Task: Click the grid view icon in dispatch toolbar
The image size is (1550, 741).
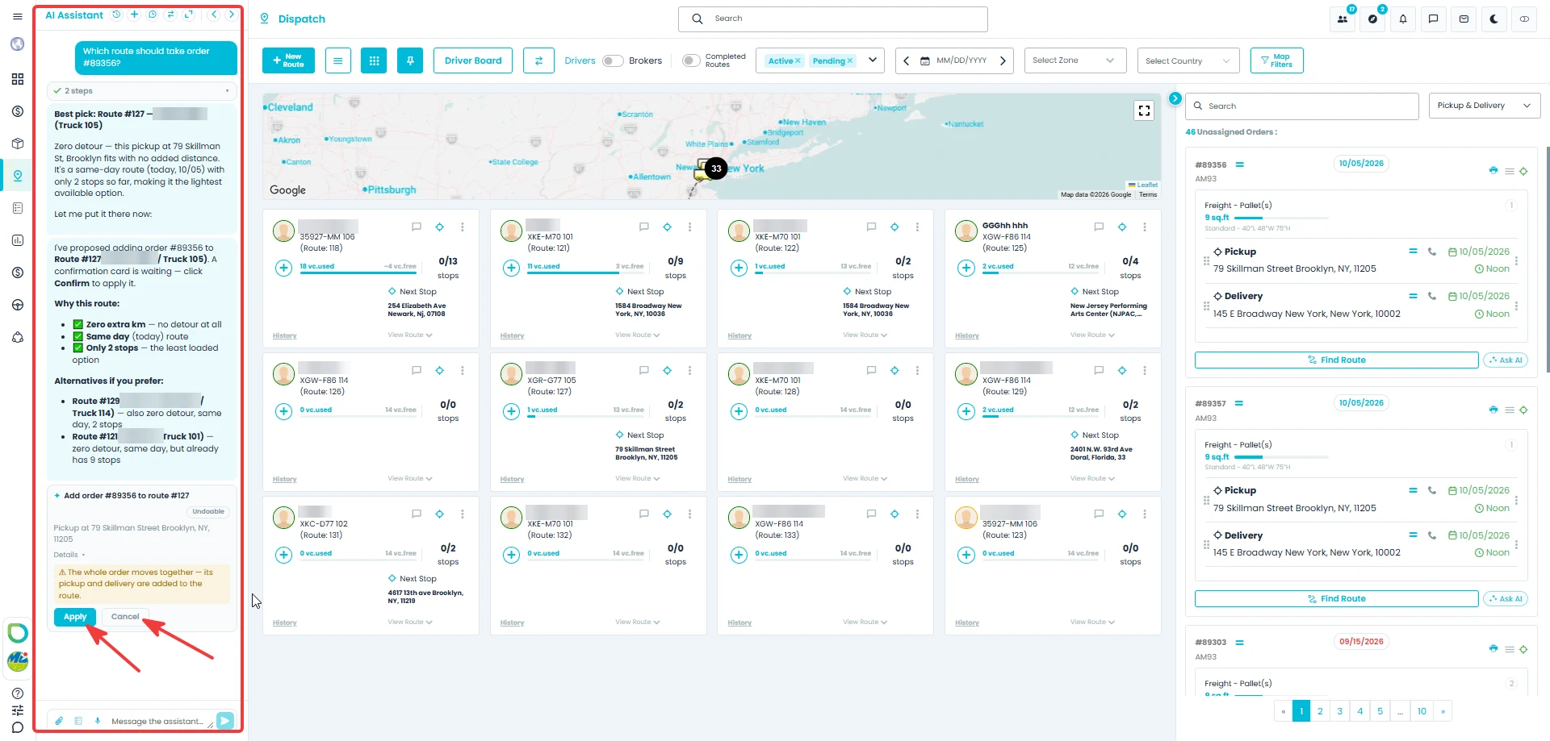Action: click(374, 60)
